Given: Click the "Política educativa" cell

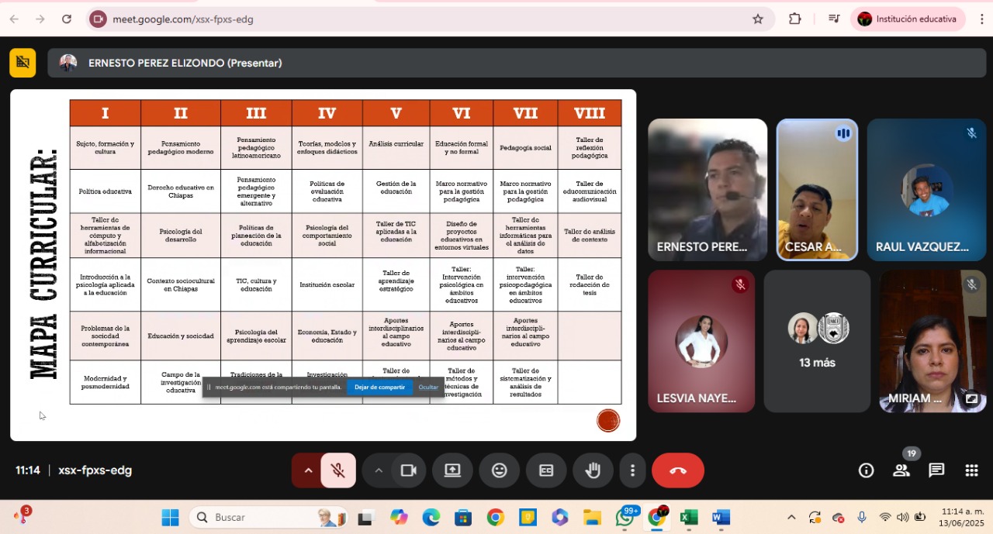Looking at the screenshot, I should 106,191.
